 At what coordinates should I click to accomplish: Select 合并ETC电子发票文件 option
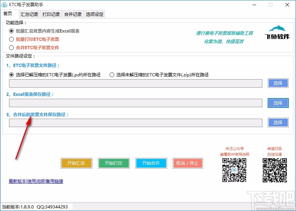[x=11, y=47]
